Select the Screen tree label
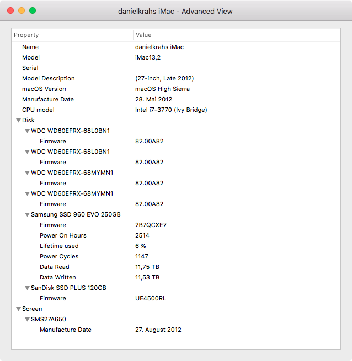 point(32,309)
